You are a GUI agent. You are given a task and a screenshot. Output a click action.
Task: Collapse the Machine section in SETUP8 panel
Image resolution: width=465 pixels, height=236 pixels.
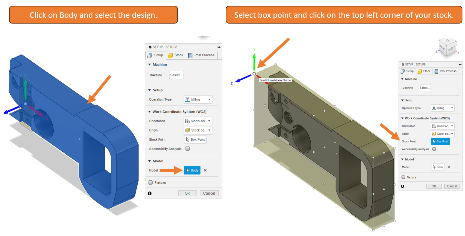point(150,65)
